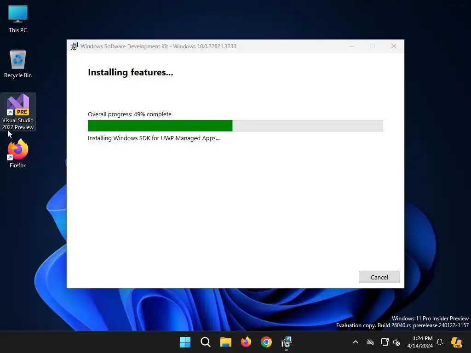Open the clock showing 1:24 PM

(420, 342)
